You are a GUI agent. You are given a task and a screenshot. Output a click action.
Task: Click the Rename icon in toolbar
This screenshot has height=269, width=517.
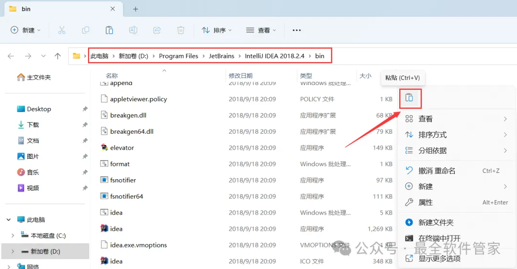[133, 30]
